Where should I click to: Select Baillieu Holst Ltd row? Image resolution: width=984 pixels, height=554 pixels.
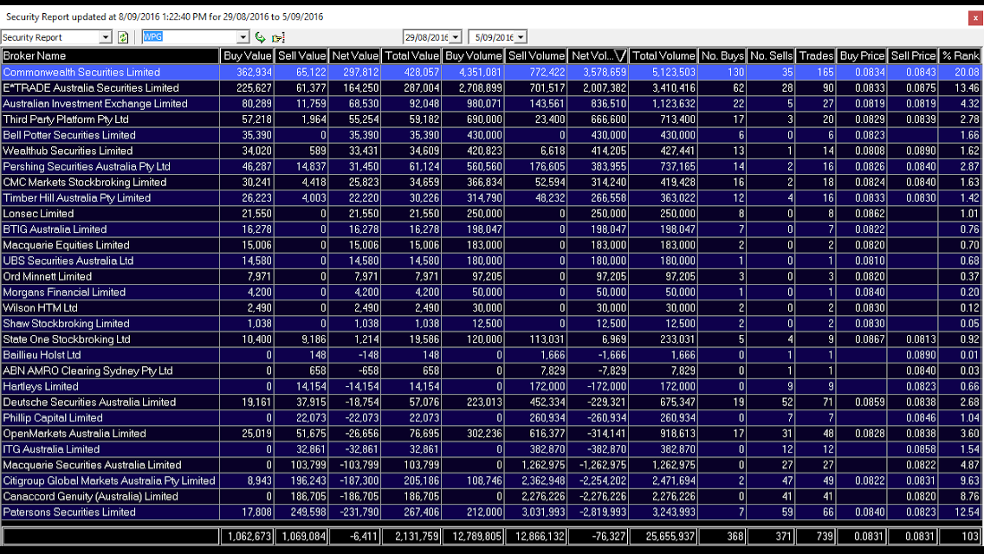click(x=491, y=355)
